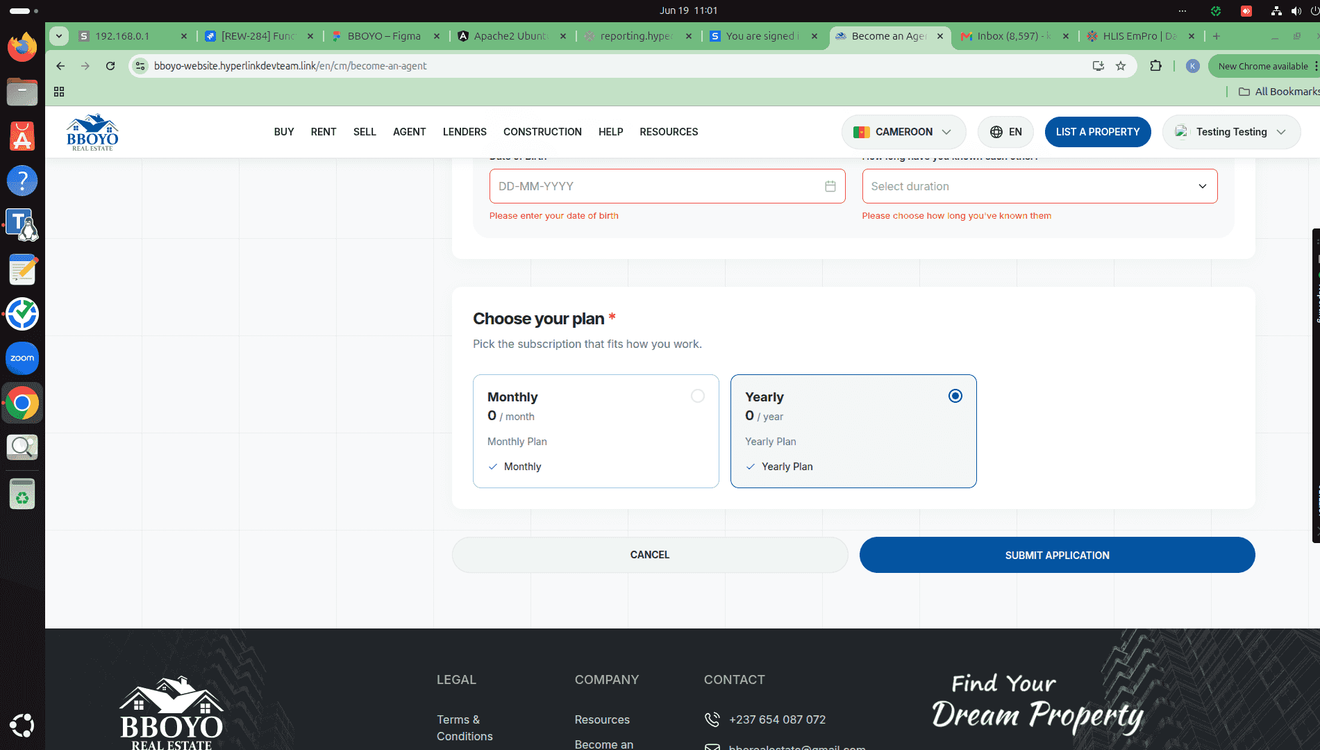Expand the CAMEROON country dropdown
Viewport: 1320px width, 750px height.
point(903,132)
